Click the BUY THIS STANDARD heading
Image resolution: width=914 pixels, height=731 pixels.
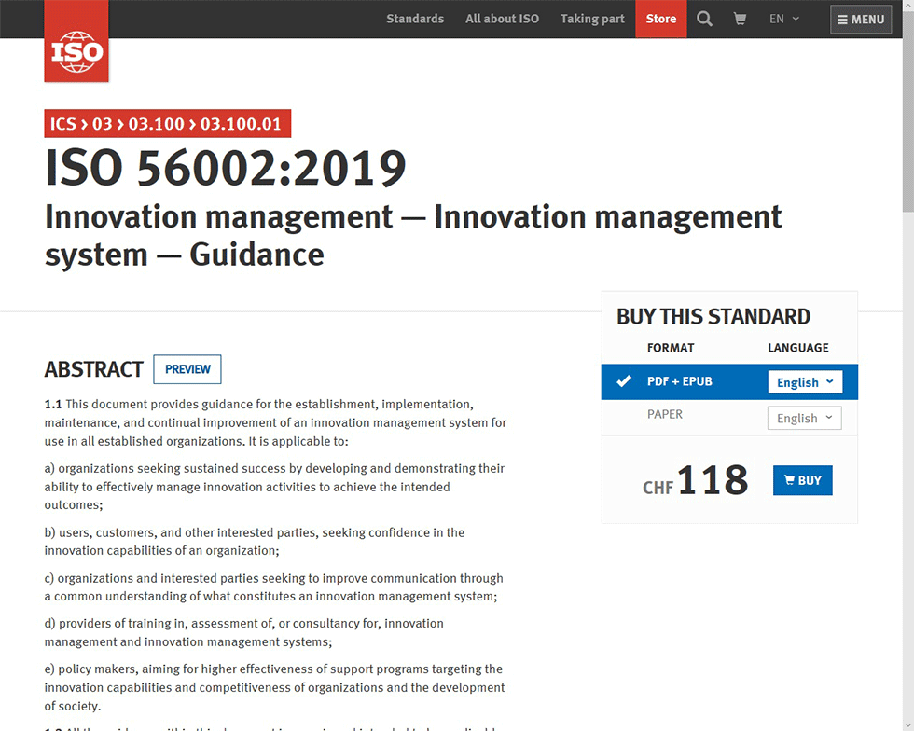pos(713,316)
